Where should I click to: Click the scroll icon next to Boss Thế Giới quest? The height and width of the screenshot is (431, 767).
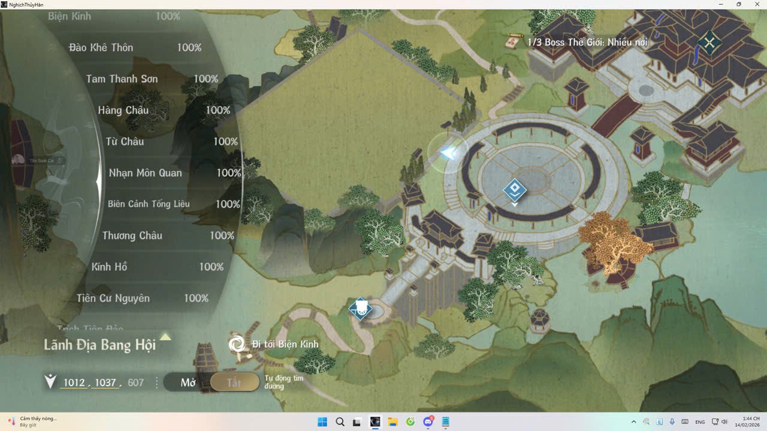point(514,42)
